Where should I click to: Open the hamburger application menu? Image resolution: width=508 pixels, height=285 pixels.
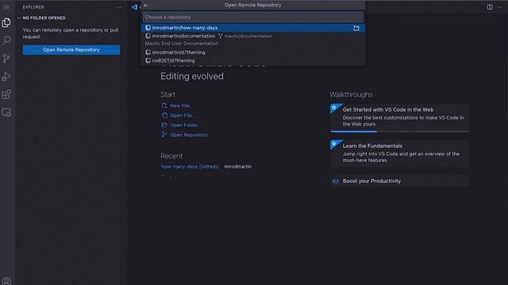6,7
